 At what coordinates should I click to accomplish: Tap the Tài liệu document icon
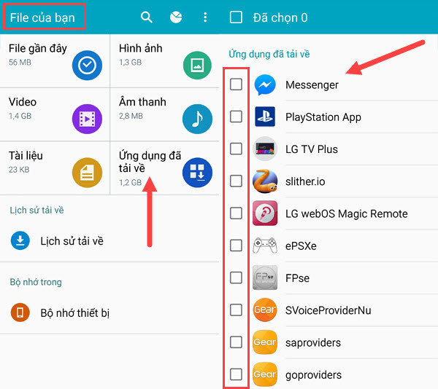(x=87, y=173)
